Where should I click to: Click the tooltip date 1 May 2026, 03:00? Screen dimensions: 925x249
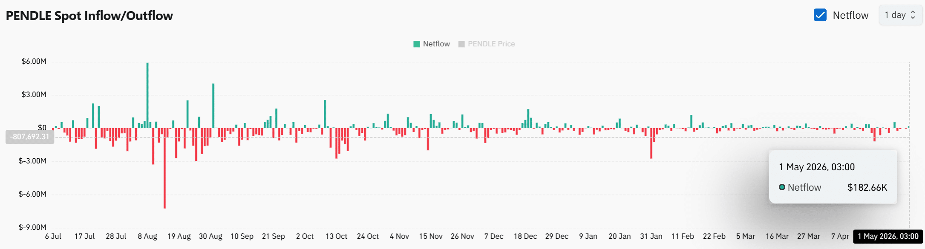817,167
